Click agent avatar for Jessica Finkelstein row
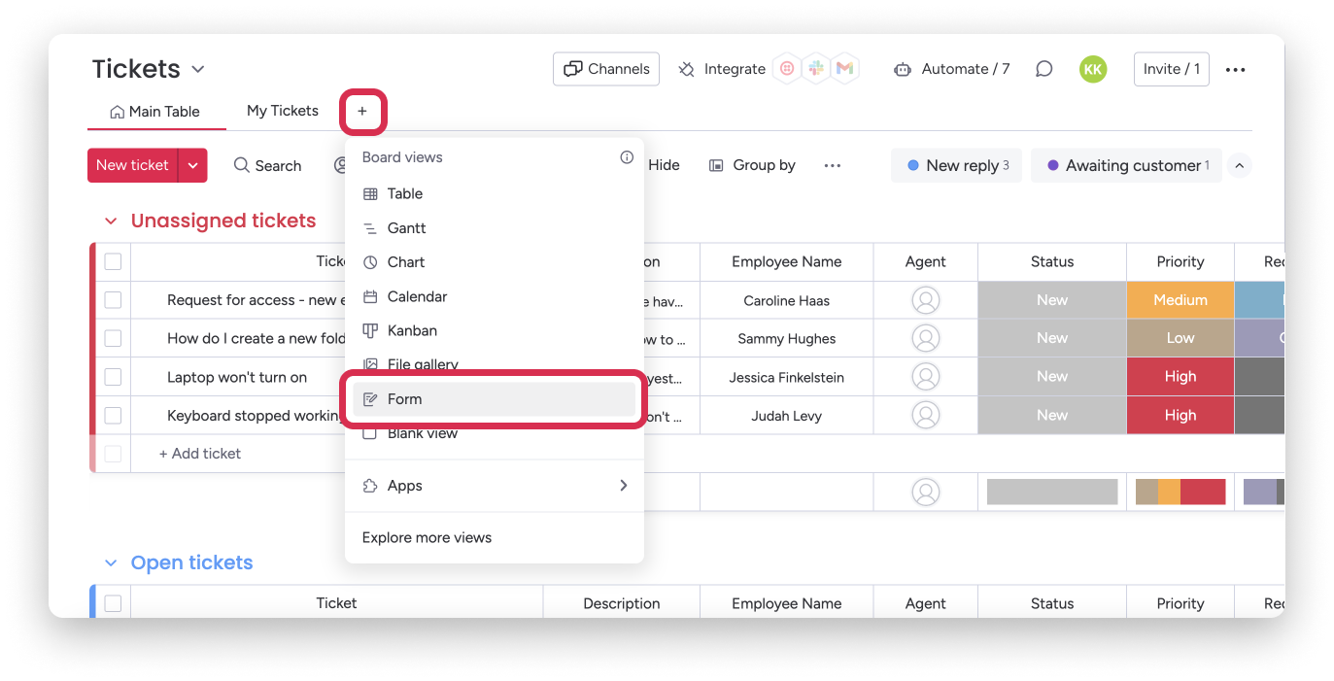This screenshot has width=1334, height=681. (926, 377)
